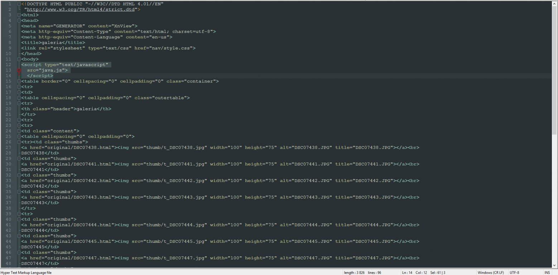Click line number 27 in the margin
558x275 pixels.
click(9, 148)
